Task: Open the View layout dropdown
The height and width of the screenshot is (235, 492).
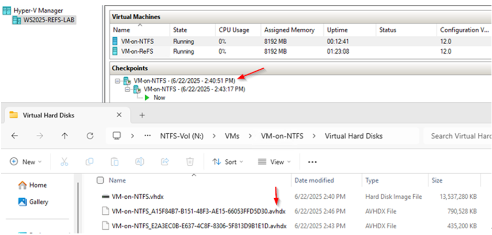Action: (x=274, y=162)
